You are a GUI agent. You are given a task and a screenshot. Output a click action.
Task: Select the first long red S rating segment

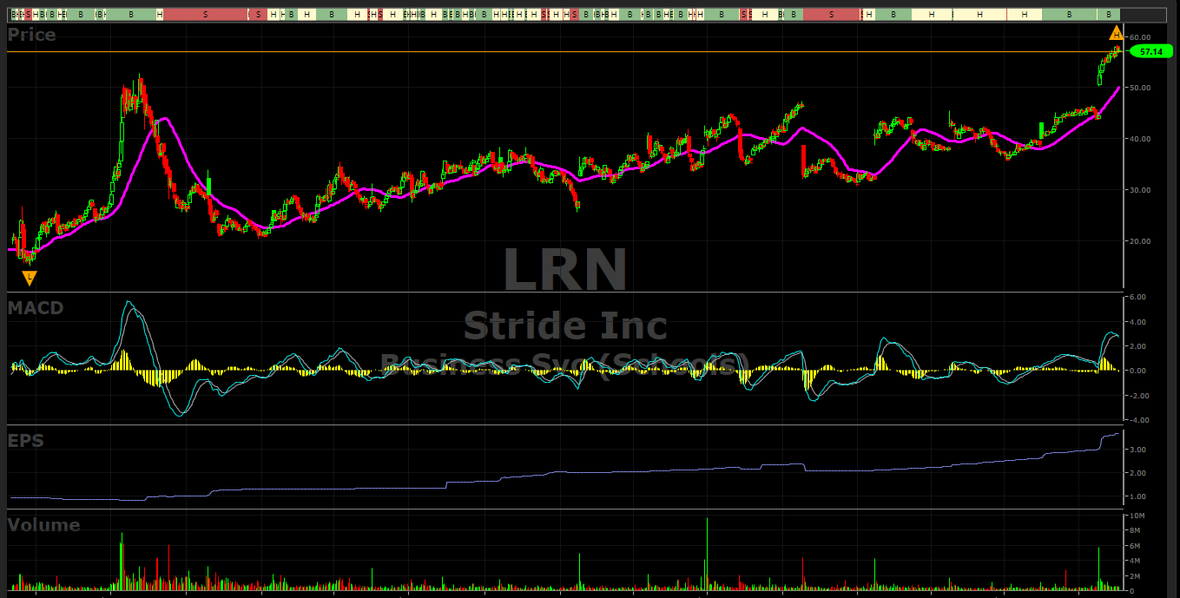coord(205,15)
